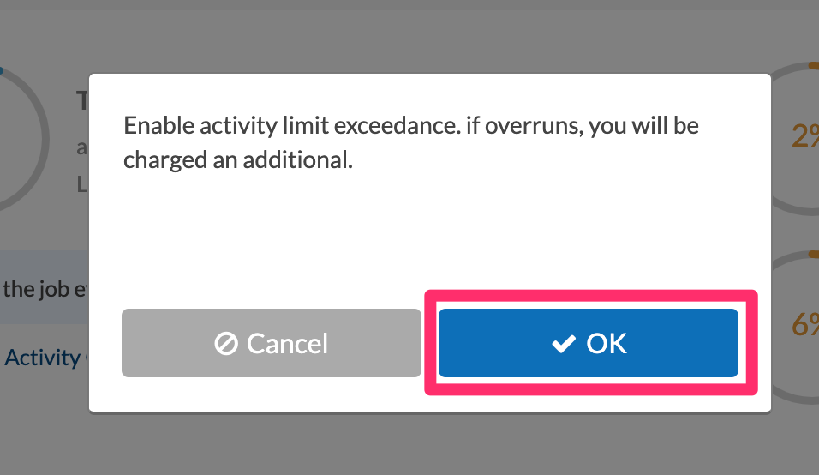The image size is (819, 475).
Task: Click the 'charged an additional.' text line
Action: pyautogui.click(x=237, y=160)
